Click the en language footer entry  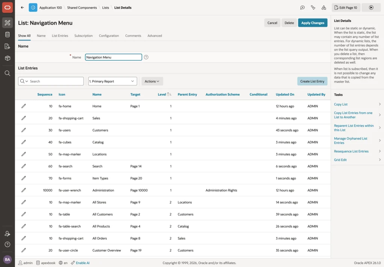(x=63, y=263)
